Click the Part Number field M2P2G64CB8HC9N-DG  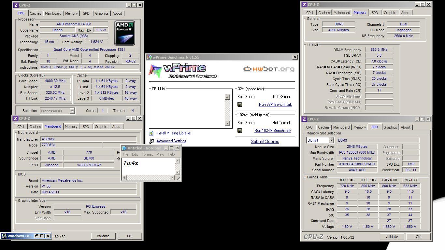[357, 164]
